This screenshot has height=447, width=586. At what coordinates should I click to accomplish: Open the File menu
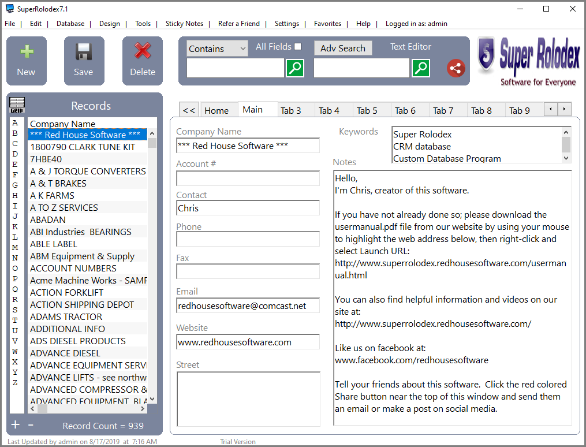pyautogui.click(x=10, y=24)
